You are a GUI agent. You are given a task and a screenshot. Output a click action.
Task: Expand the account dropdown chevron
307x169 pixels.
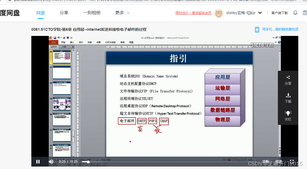(x=260, y=13)
